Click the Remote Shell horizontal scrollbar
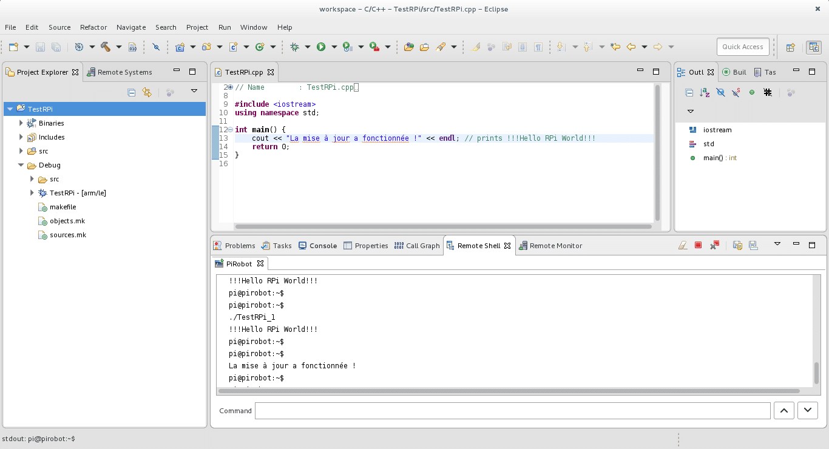 coord(508,391)
